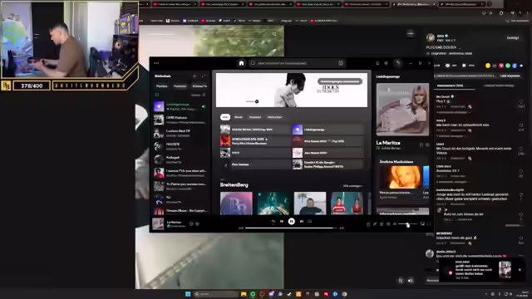This screenshot has width=532, height=299.
Task: Share TikTok via blue Facebook icon
Action: coord(515,66)
